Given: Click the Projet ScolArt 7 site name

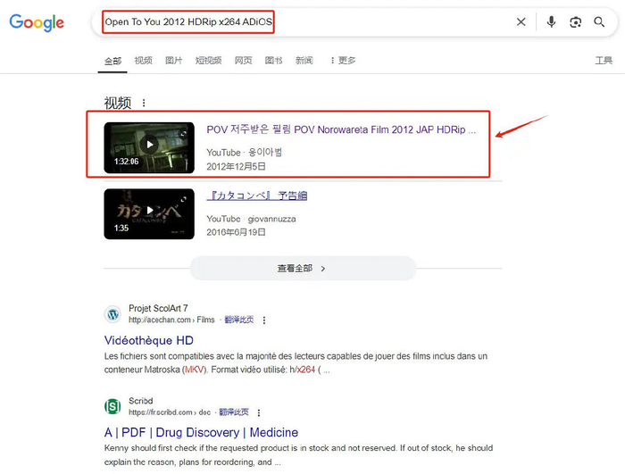Looking at the screenshot, I should point(158,308).
